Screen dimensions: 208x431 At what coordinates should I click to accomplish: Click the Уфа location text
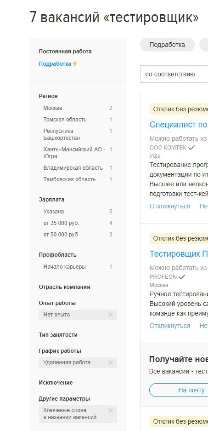point(155,156)
